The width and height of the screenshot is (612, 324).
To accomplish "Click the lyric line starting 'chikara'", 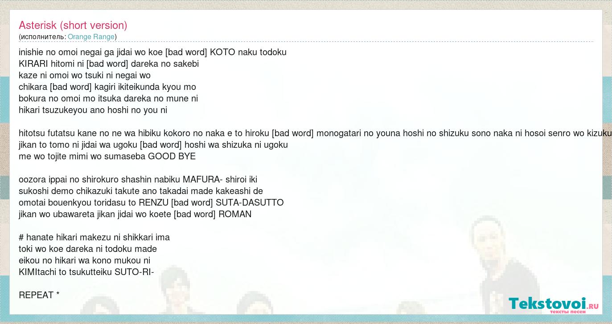I will 107,87.
